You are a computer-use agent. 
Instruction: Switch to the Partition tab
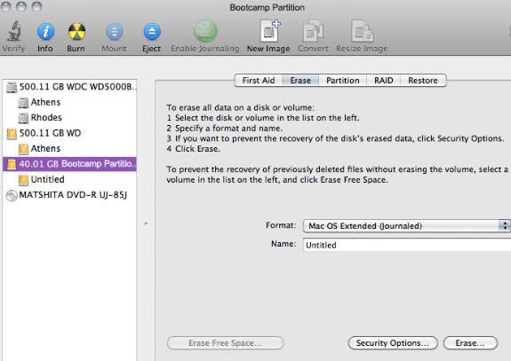[342, 81]
